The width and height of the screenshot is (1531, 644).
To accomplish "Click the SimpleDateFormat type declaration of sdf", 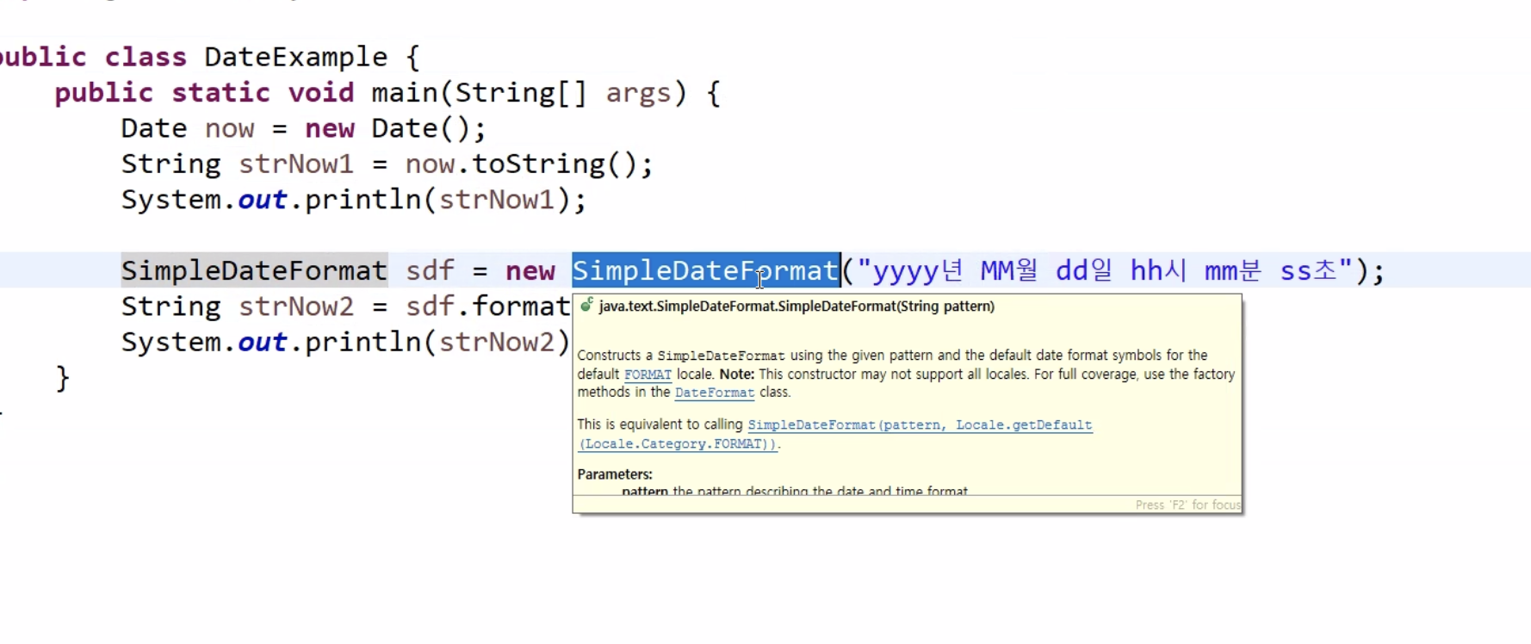I will [254, 270].
